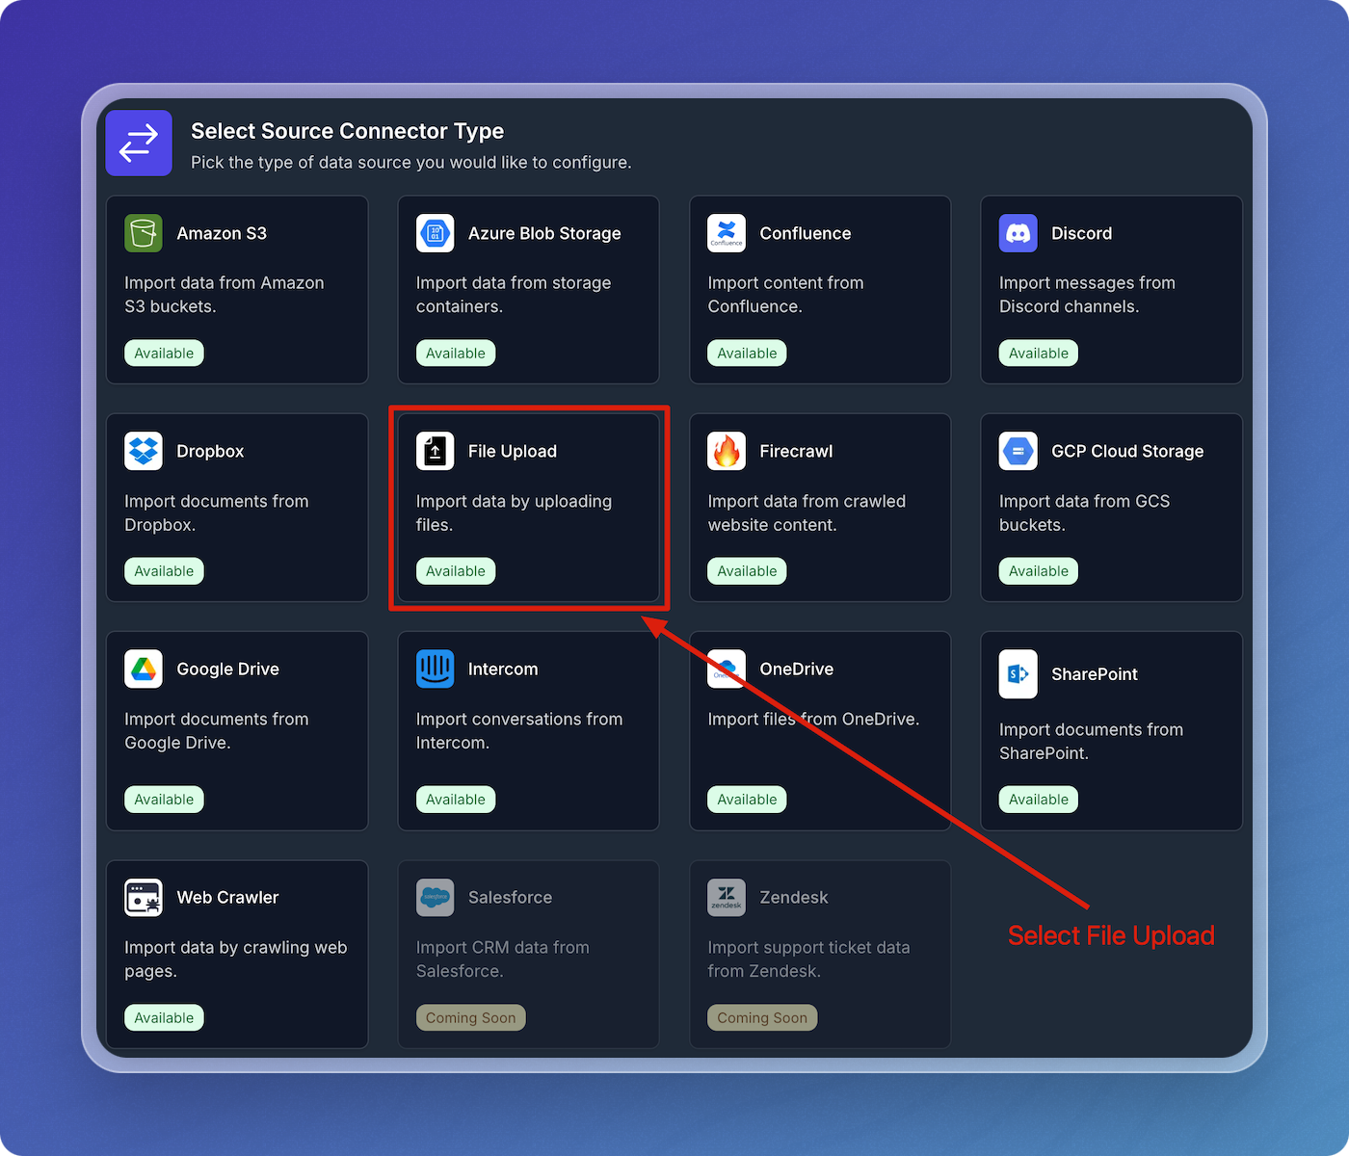This screenshot has width=1349, height=1156.
Task: Click the Available badge under Discord
Action: pyautogui.click(x=1039, y=354)
